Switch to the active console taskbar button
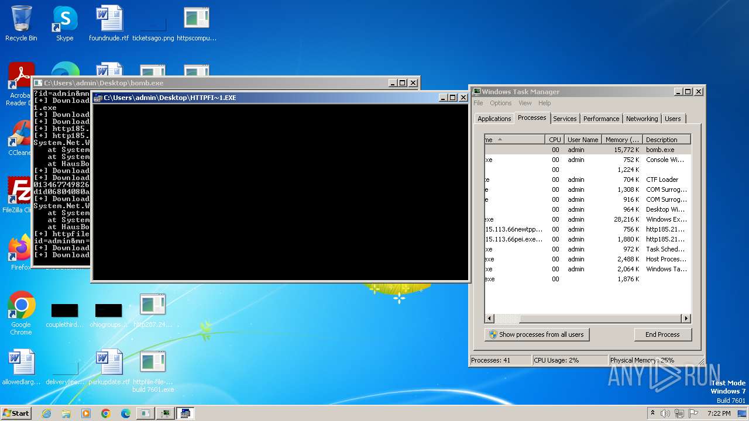Viewport: 749px width, 421px height. click(x=185, y=413)
